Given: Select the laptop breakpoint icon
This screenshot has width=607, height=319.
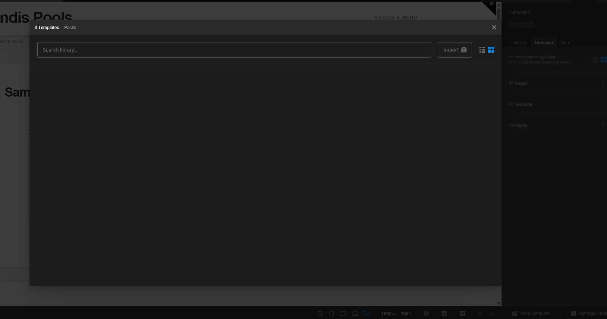Looking at the screenshot, I should (355, 313).
